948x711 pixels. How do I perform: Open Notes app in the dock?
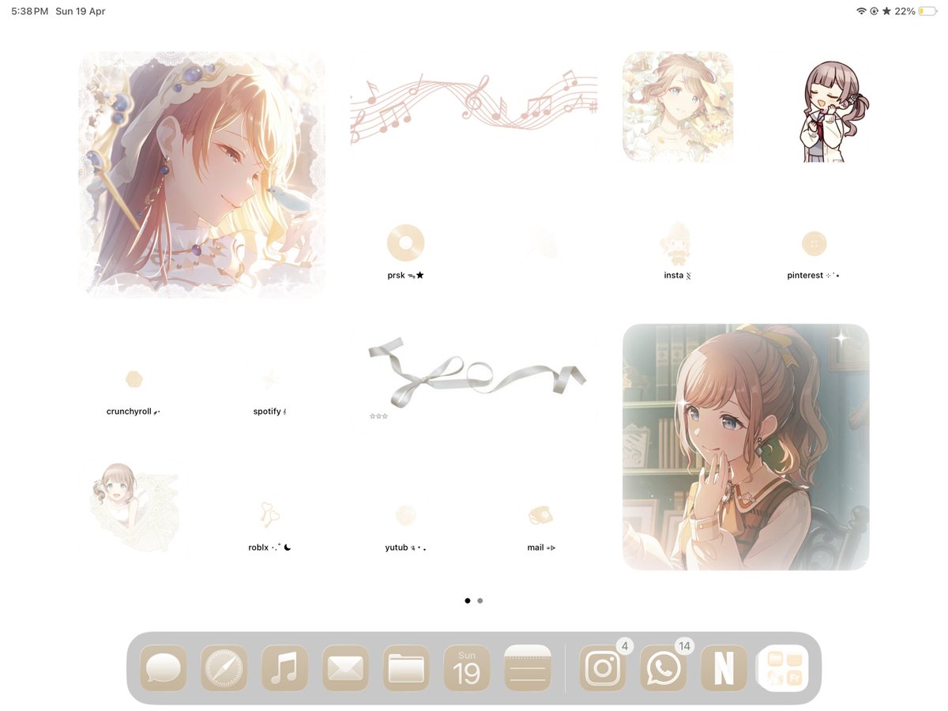pyautogui.click(x=528, y=668)
